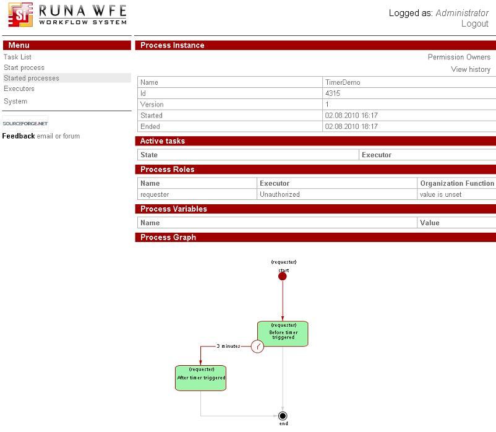This screenshot has height=432, width=496.
Task: Click the 3 minutes transition label
Action: coord(227,345)
